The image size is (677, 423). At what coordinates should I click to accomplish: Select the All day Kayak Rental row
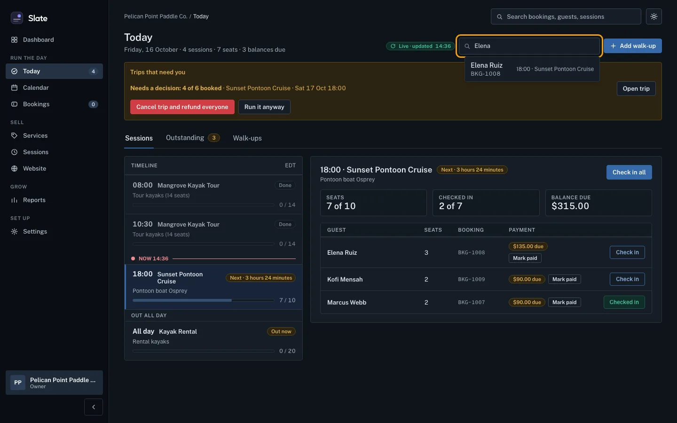(x=213, y=341)
